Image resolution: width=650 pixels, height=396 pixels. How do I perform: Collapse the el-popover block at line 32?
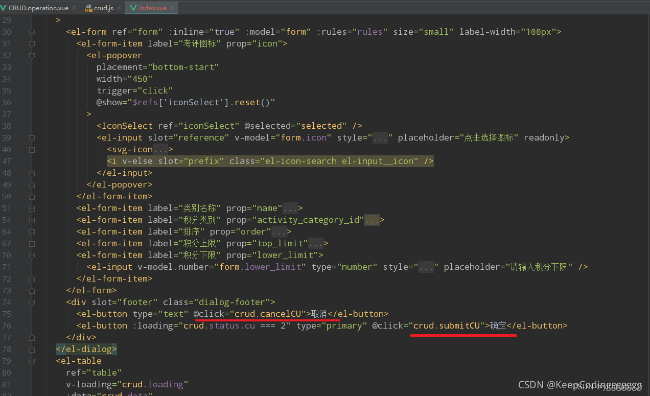pos(32,55)
